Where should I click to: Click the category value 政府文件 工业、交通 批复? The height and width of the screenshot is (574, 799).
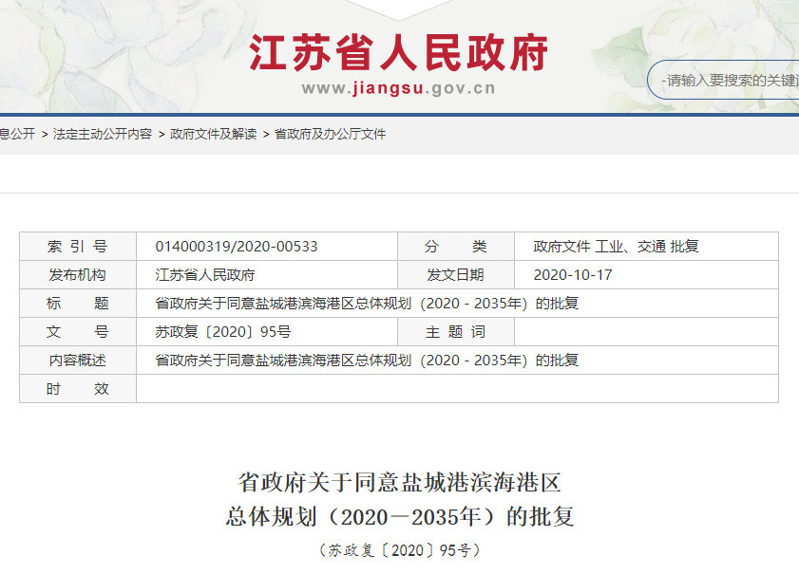(x=616, y=247)
